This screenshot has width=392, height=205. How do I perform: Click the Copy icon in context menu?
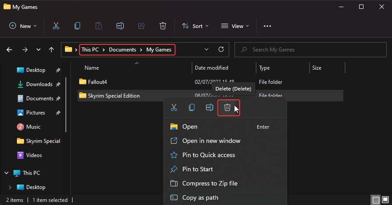[x=192, y=107]
